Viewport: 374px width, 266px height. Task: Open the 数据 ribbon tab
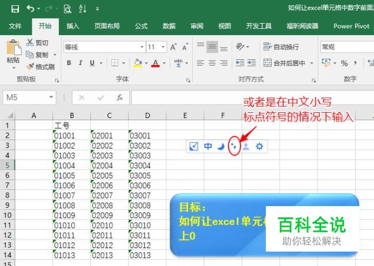click(169, 26)
